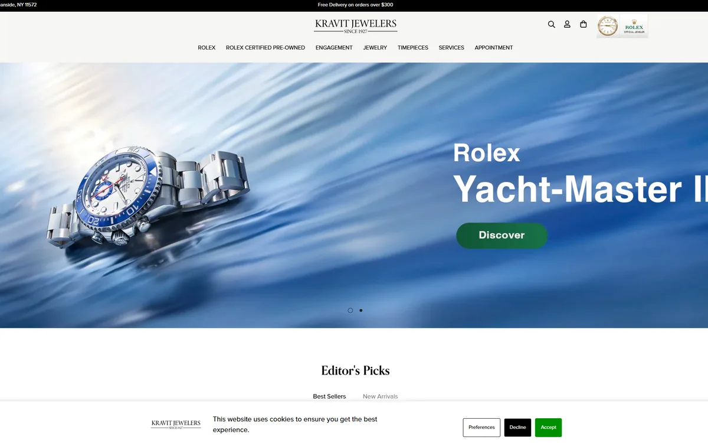Open cookie Preferences
The width and height of the screenshot is (708, 443).
click(x=481, y=428)
